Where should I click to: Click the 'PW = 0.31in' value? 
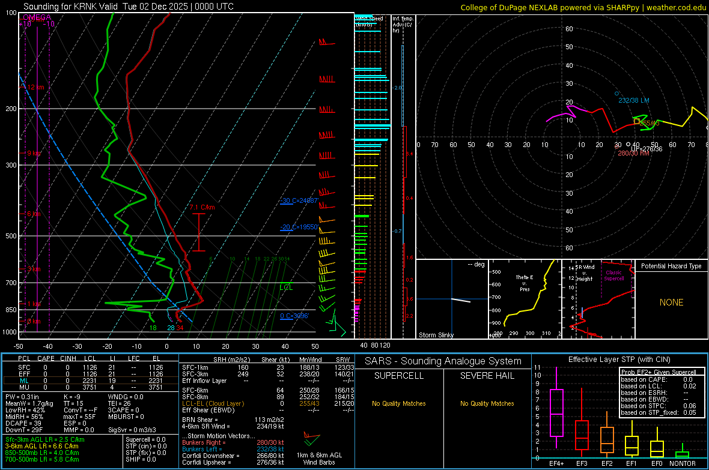point(22,397)
